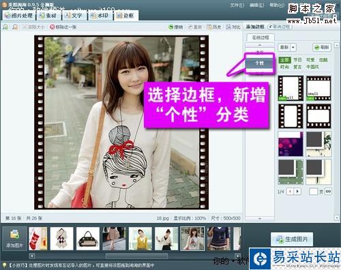Filter borders by 时尚

click(284, 67)
